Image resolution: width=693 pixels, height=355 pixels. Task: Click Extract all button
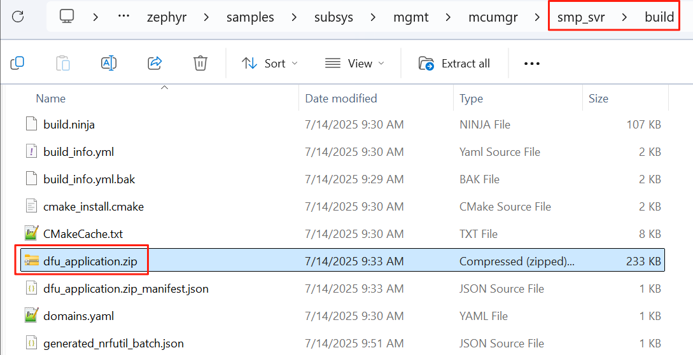pyautogui.click(x=454, y=63)
